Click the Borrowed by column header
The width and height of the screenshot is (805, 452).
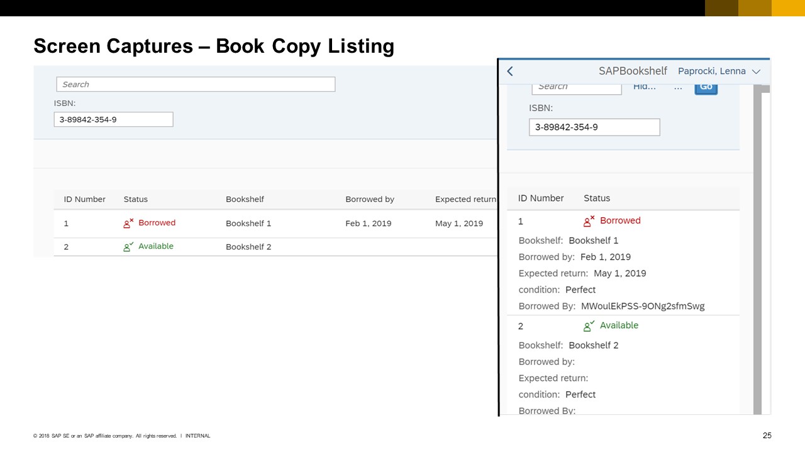click(370, 199)
